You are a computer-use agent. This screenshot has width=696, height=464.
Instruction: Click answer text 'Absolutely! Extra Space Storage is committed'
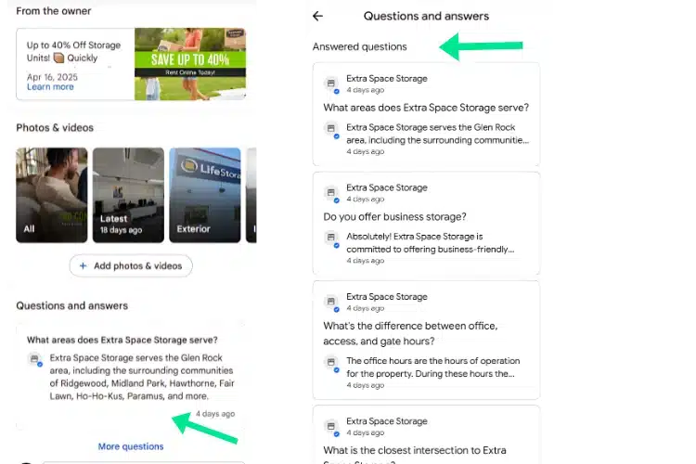[430, 243]
